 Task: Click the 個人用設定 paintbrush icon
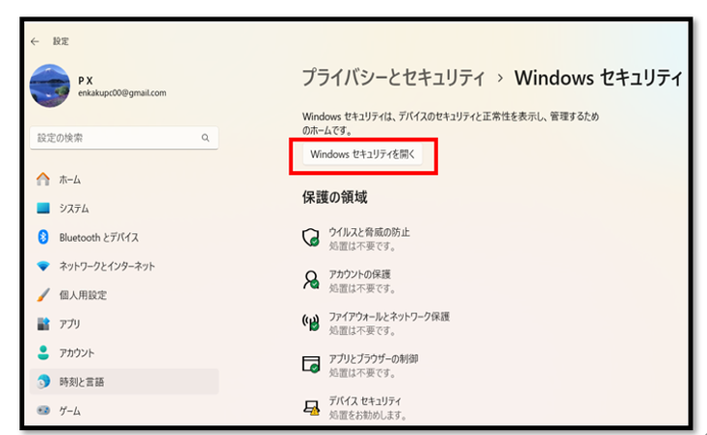tap(43, 294)
